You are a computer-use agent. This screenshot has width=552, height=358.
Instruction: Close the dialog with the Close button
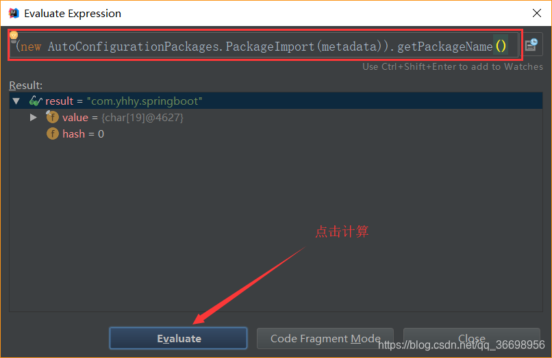click(x=471, y=338)
